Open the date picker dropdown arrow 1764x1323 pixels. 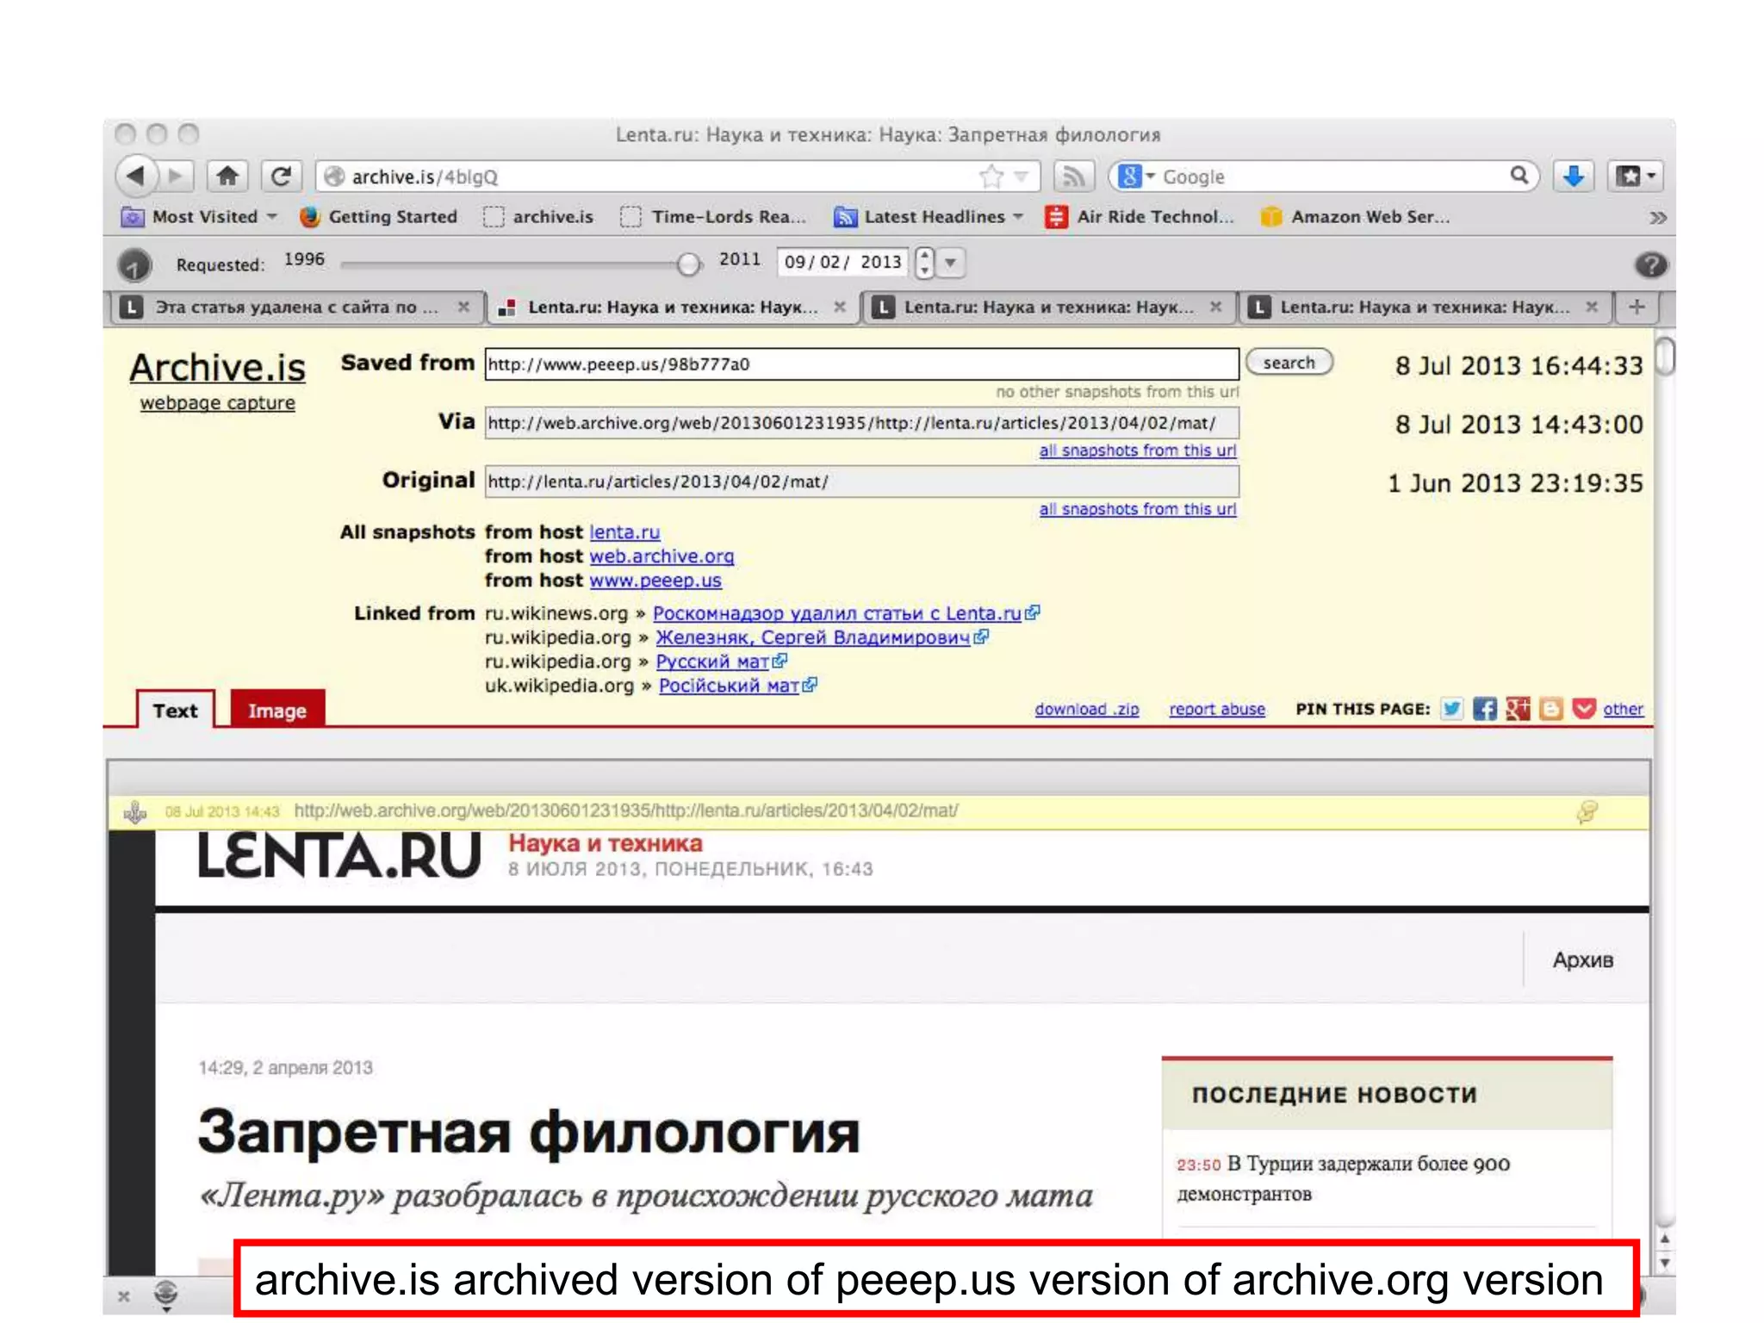click(x=951, y=262)
